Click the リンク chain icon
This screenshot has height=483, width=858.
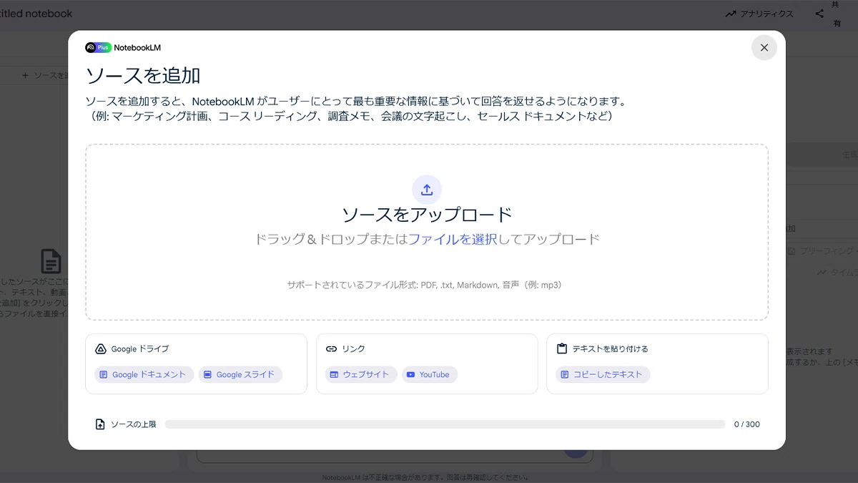click(331, 349)
